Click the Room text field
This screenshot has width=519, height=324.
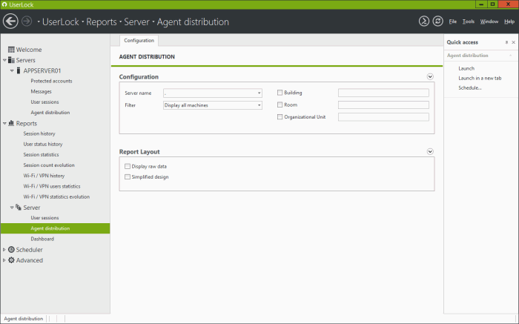click(x=383, y=105)
